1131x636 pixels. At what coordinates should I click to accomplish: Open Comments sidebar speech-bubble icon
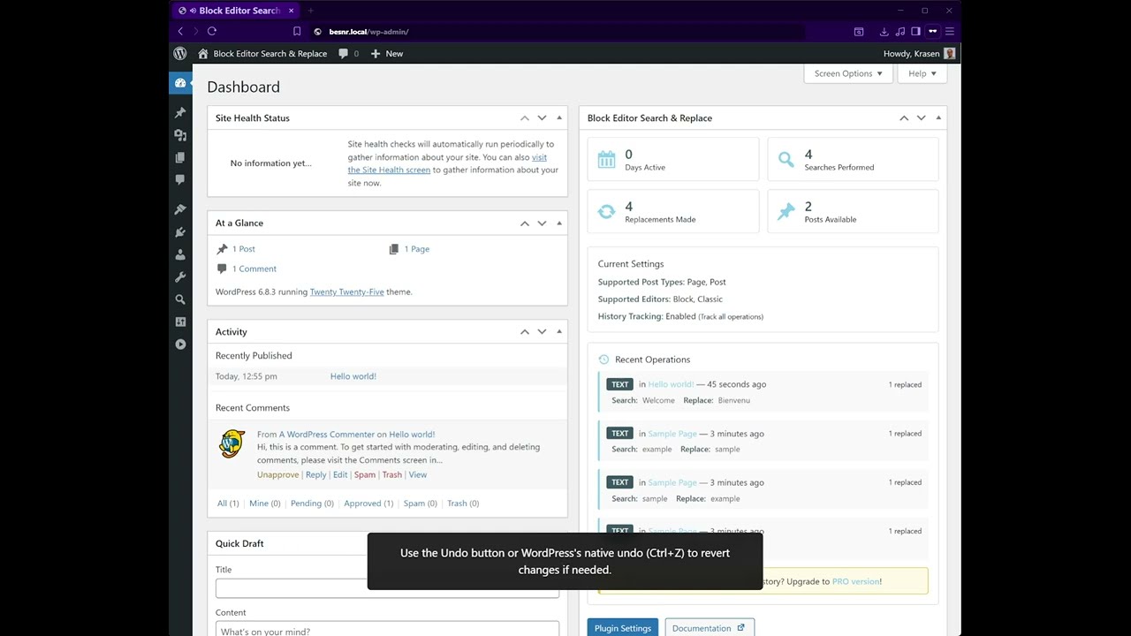180,179
